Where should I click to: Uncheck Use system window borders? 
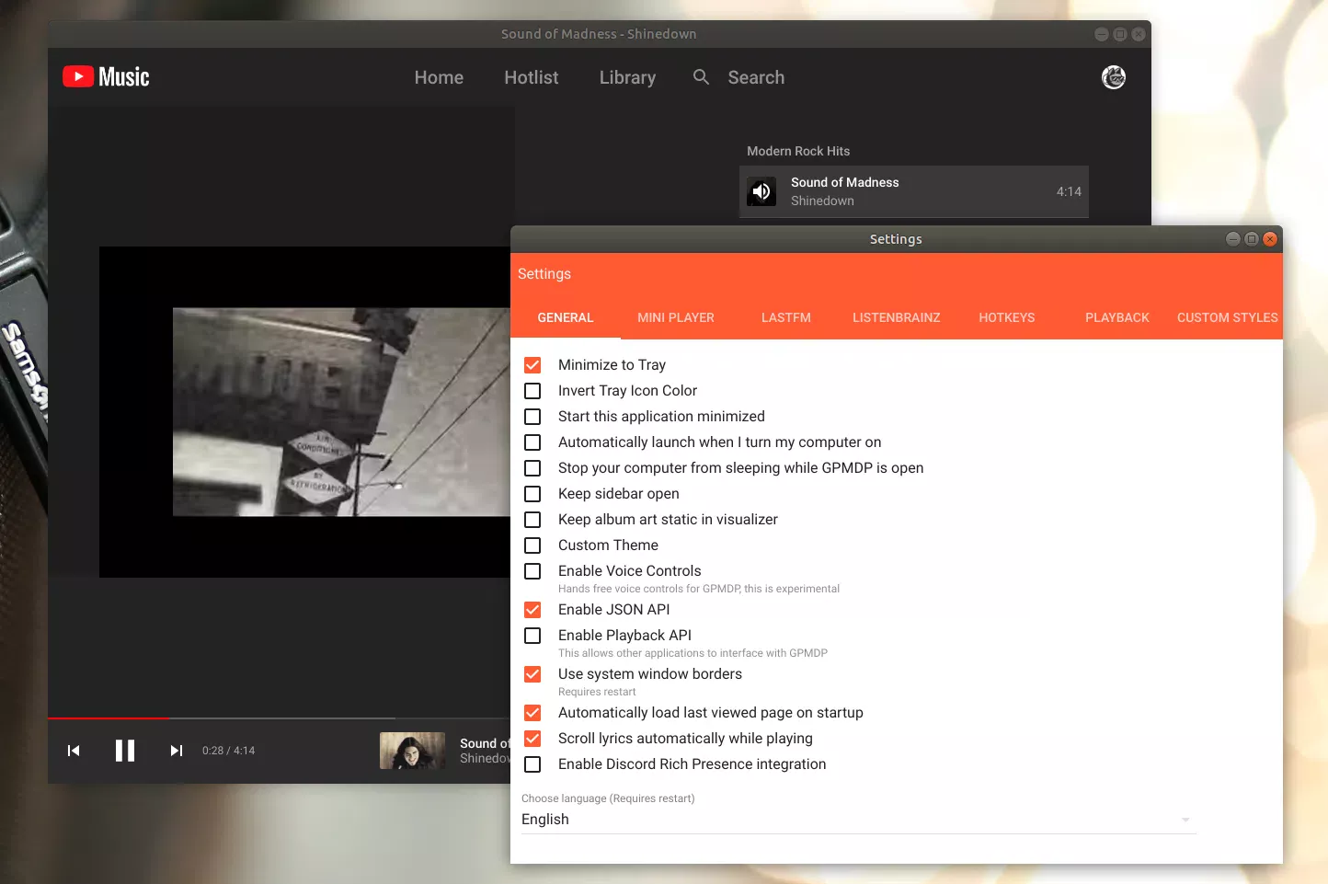532,674
